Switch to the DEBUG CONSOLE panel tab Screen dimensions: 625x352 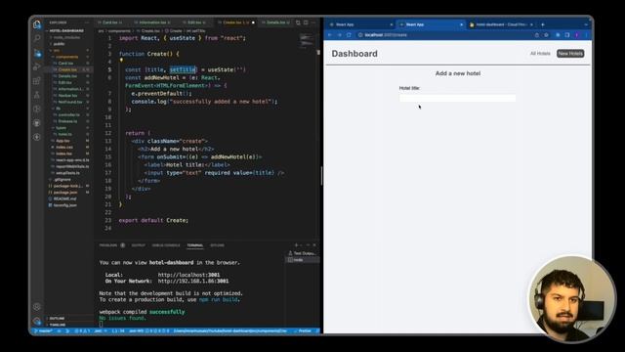coord(166,245)
